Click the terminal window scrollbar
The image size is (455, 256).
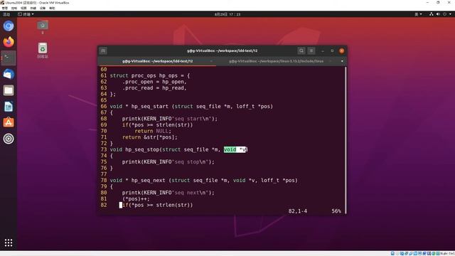[x=346, y=140]
